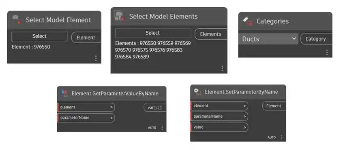Click the Categories node tag icon

coord(247,21)
